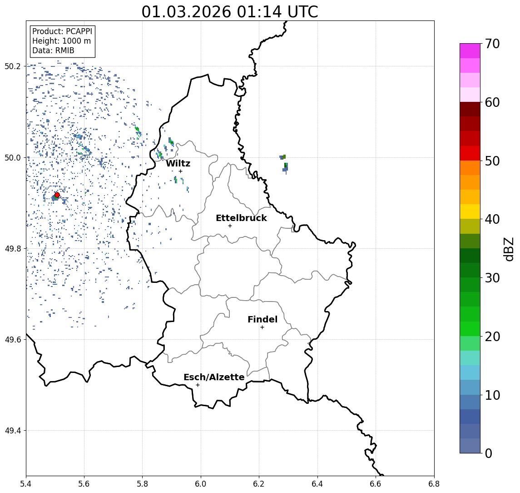Click the colorbar label "70"
520x493 pixels.
pos(492,44)
